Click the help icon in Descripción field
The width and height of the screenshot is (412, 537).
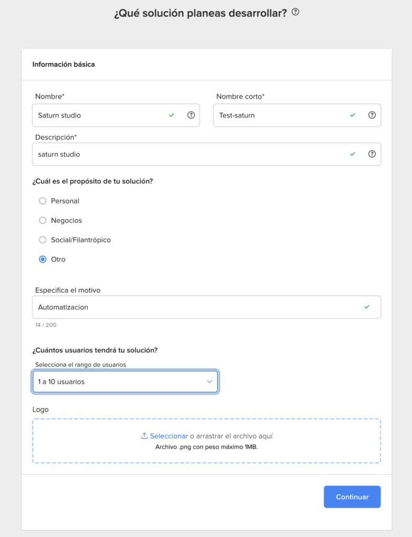(x=372, y=154)
